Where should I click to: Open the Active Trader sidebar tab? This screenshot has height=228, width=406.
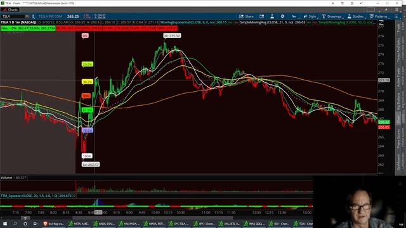point(398,77)
